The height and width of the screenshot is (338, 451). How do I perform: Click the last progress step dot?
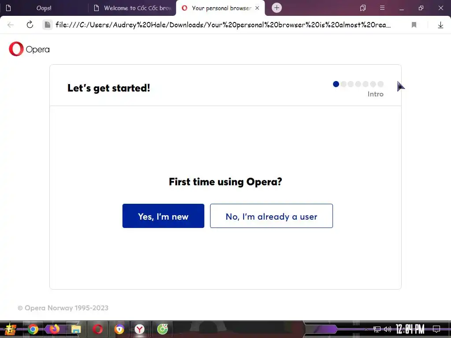[381, 84]
